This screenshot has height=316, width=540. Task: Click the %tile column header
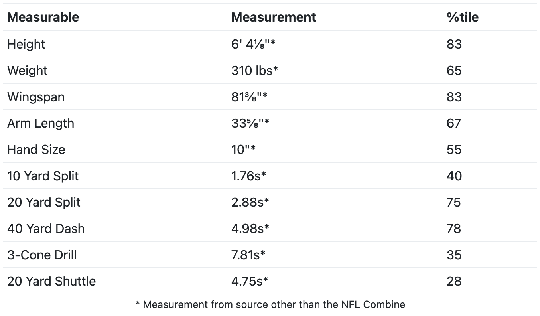[x=463, y=17]
